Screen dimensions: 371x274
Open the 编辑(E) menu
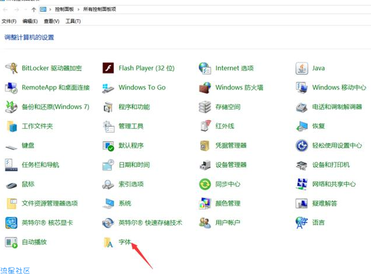point(30,21)
